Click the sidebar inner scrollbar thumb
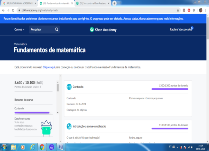This screenshot has height=151, width=209. click(x=58, y=88)
